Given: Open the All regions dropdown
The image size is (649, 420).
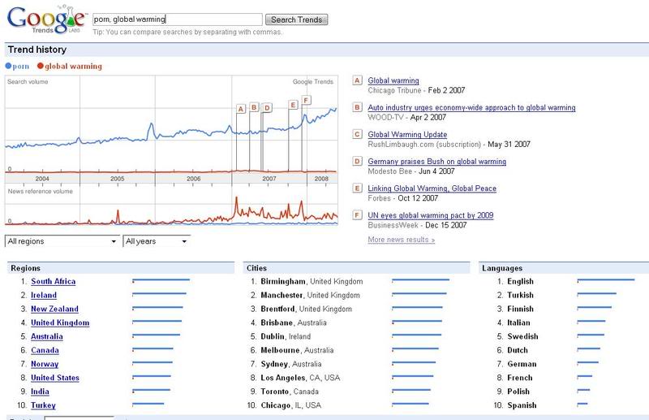Looking at the screenshot, I should pyautogui.click(x=62, y=241).
